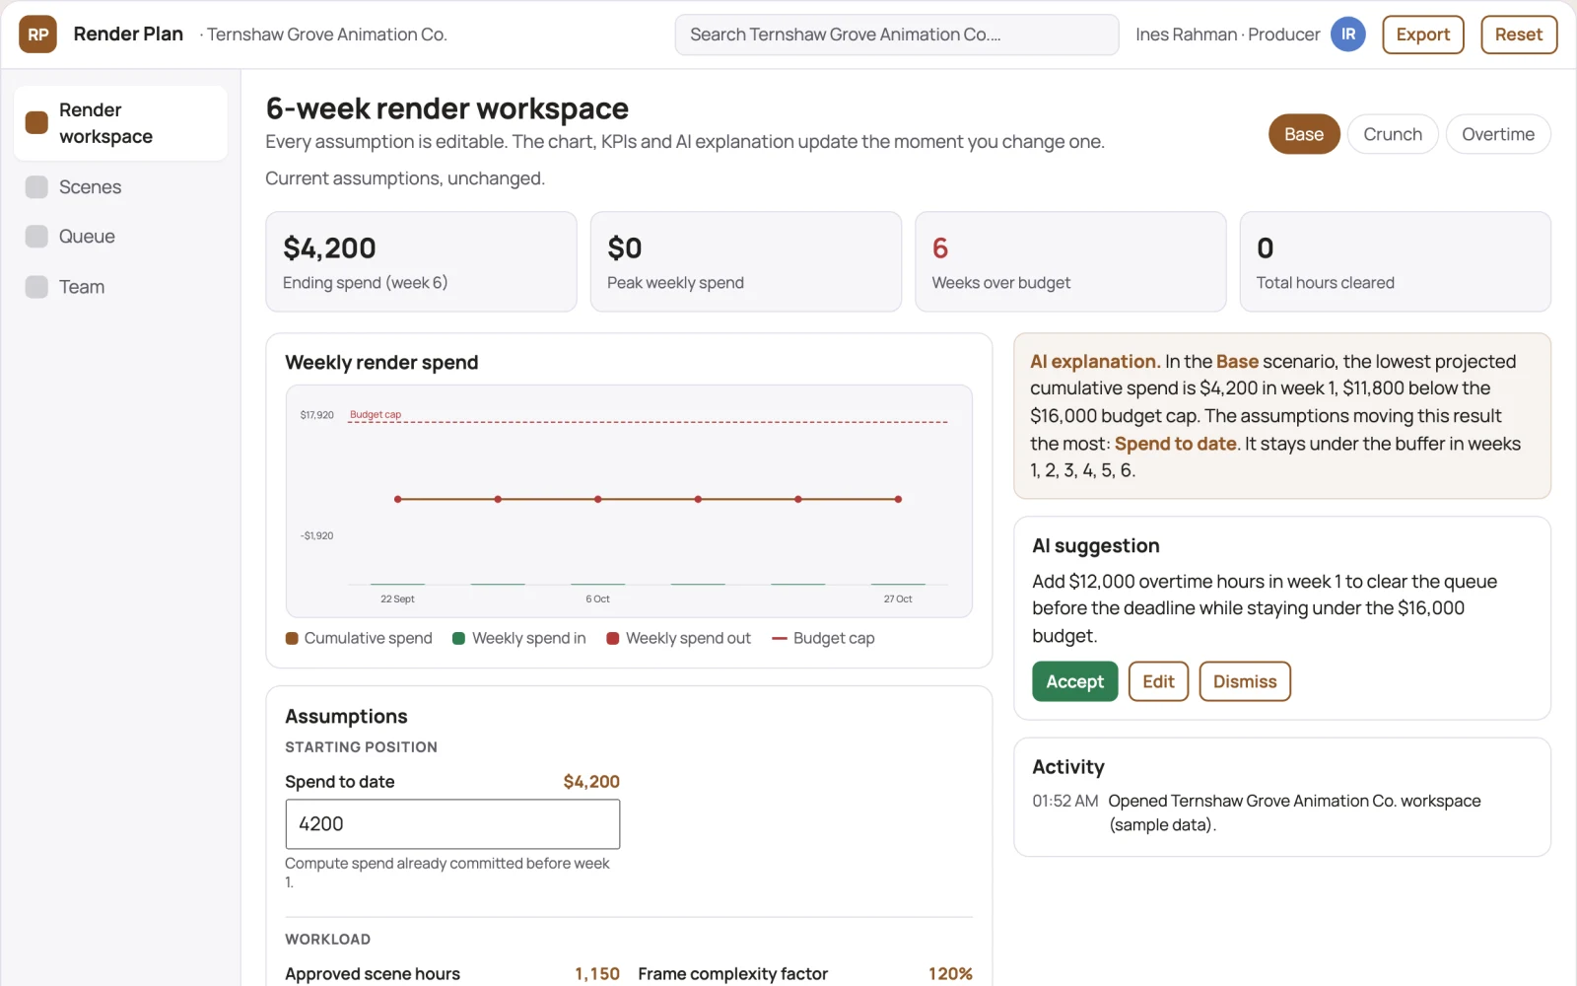The image size is (1577, 986).
Task: Edit the AI suggestion
Action: pyautogui.click(x=1158, y=681)
